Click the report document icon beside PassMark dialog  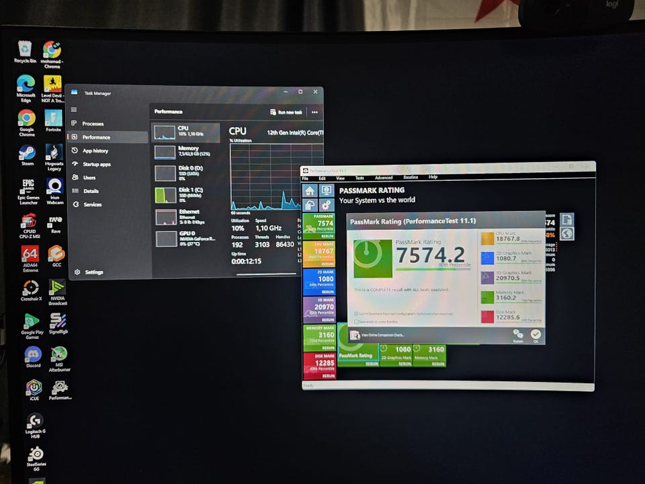pos(567,219)
